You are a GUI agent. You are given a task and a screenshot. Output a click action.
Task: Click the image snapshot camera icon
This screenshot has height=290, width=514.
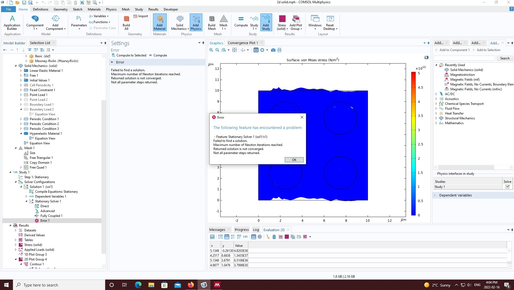pos(273,50)
